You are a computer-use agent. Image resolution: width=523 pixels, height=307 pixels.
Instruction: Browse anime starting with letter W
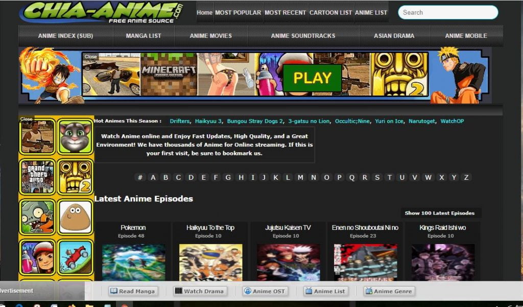[x=429, y=177]
